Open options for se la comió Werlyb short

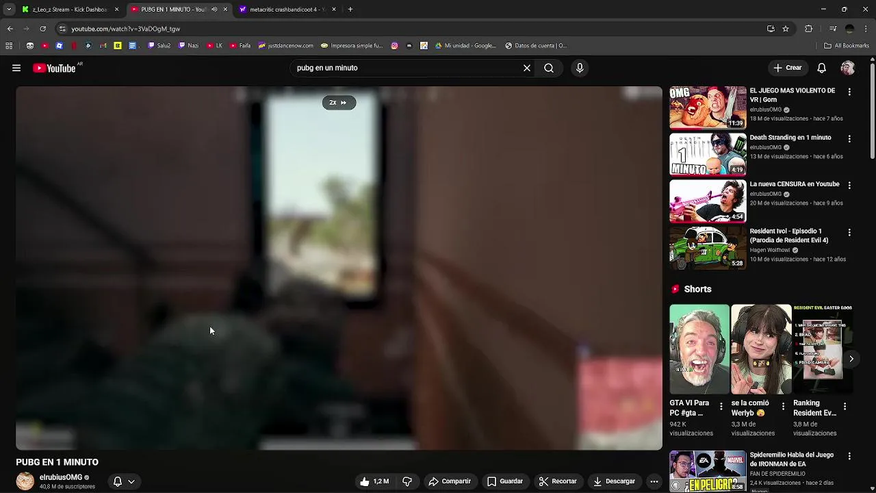pos(782,406)
